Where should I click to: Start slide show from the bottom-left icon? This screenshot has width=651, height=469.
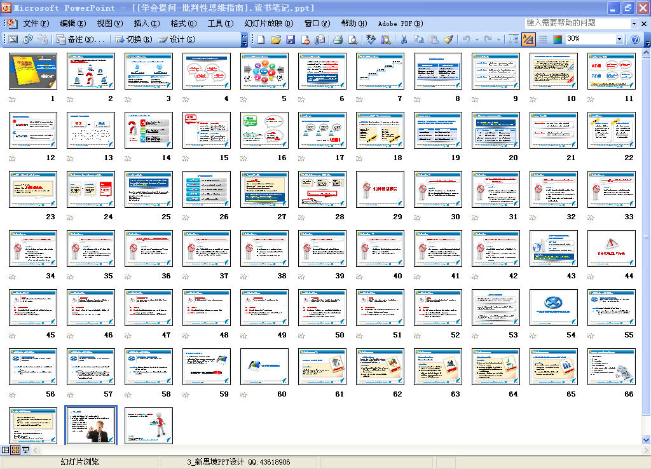point(25,450)
